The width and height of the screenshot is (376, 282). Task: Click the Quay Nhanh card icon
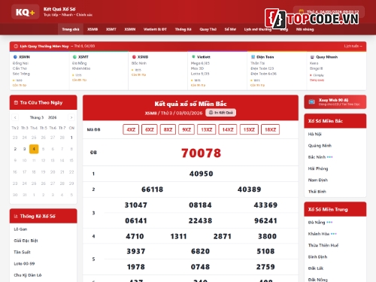312,57
